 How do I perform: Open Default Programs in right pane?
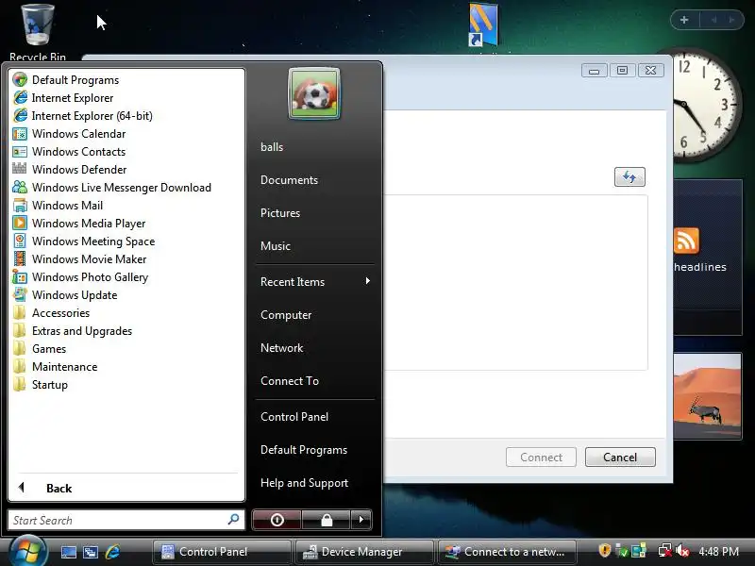[304, 450]
